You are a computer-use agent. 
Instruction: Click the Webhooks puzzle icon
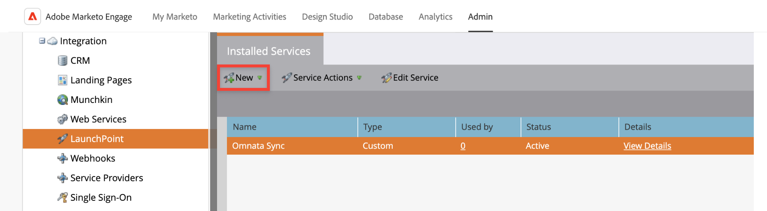(x=63, y=158)
